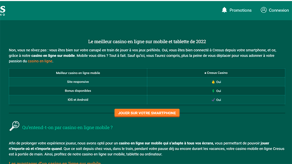The width and height of the screenshot is (292, 164).
Task: Click the 'Meilleur casino en ligne mobile' header cell
Action: click(78, 73)
